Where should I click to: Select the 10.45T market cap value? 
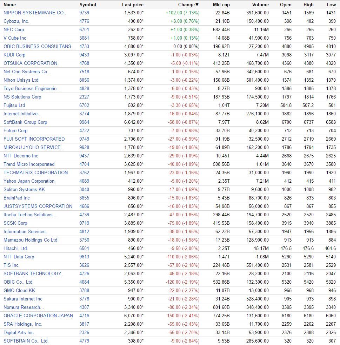coord(222,156)
